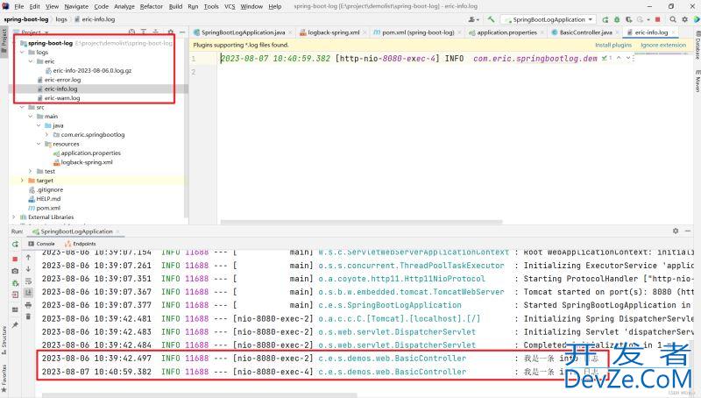Click the Run panel layout icon
The image size is (701, 398).
pos(15,309)
